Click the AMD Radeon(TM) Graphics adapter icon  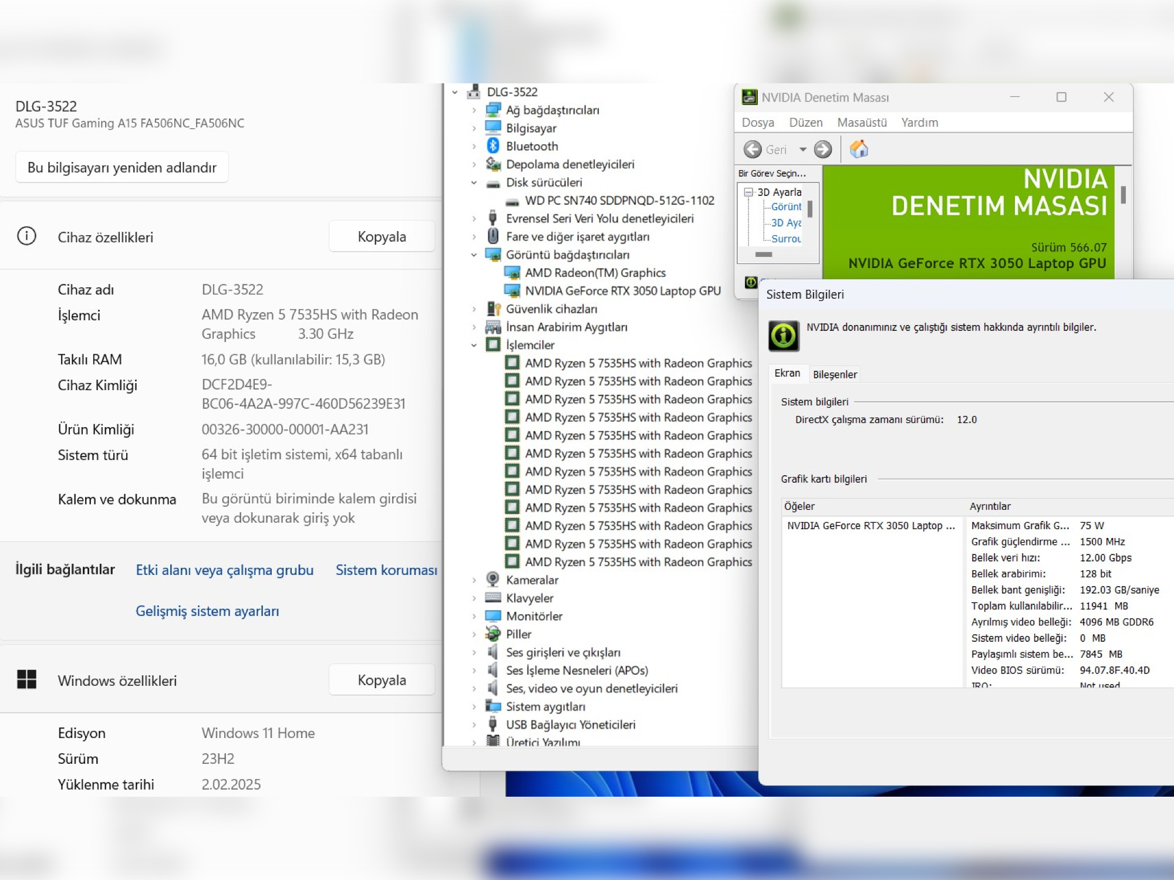[512, 273]
